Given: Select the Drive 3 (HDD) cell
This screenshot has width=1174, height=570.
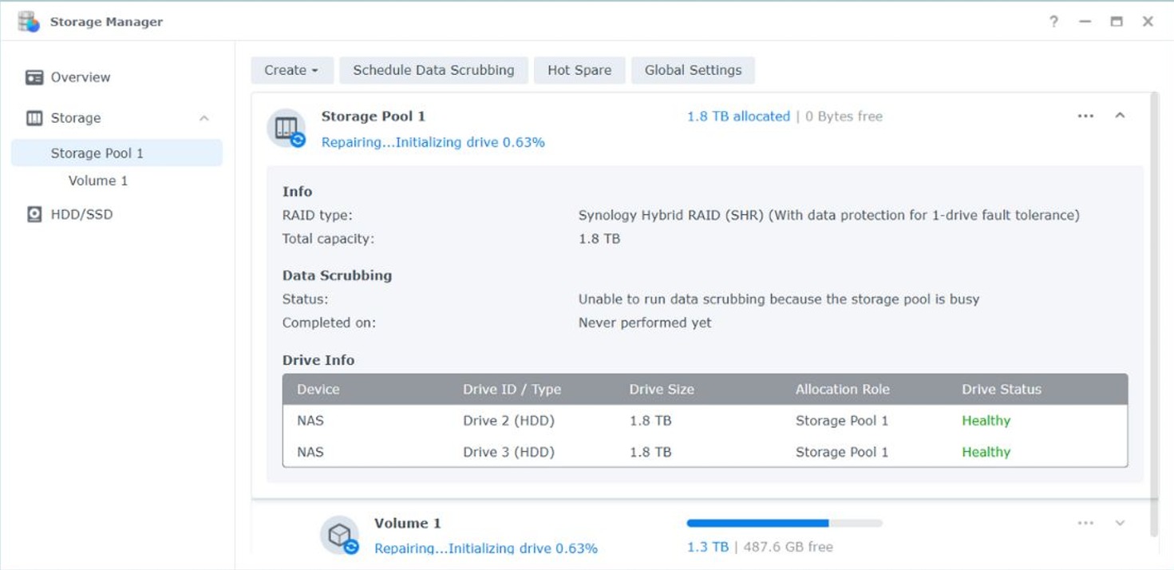Looking at the screenshot, I should pos(508,452).
